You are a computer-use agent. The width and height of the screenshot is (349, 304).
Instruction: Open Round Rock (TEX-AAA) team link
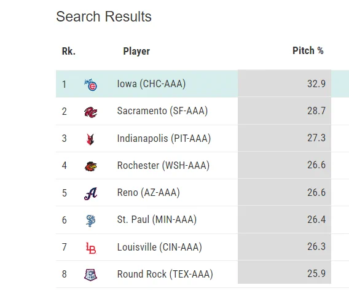click(165, 274)
